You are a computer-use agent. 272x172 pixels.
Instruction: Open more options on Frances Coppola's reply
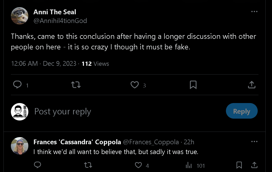click(x=254, y=142)
